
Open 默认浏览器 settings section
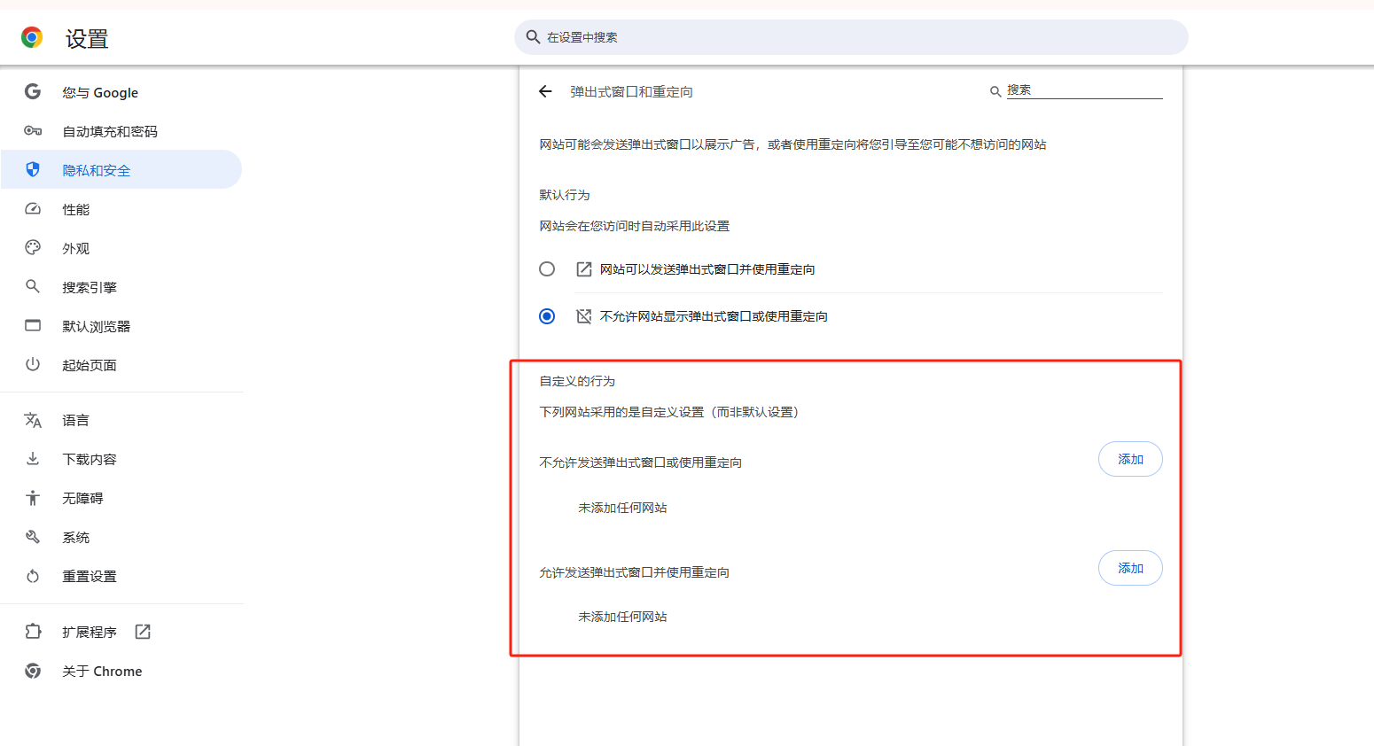point(121,326)
